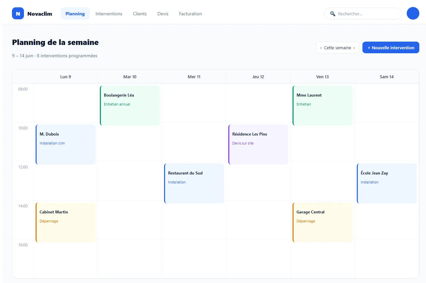Open the École Jean Zay event

(387, 183)
